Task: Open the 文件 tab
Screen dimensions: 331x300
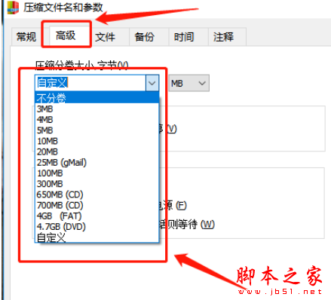Action: tap(105, 37)
